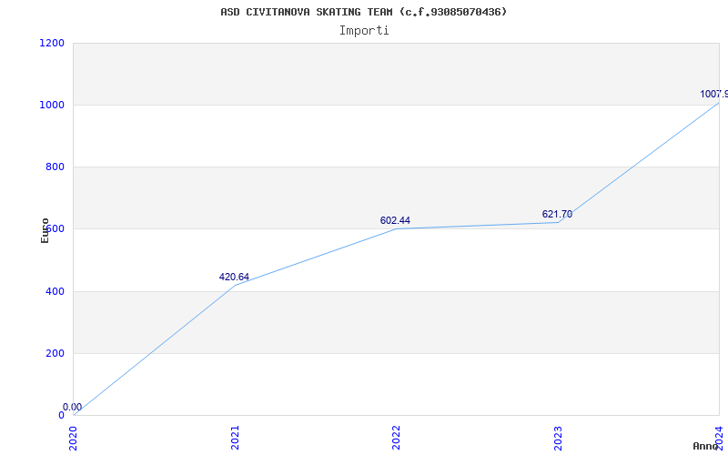Click the 800 y-axis label
The width and height of the screenshot is (728, 455).
pos(55,167)
